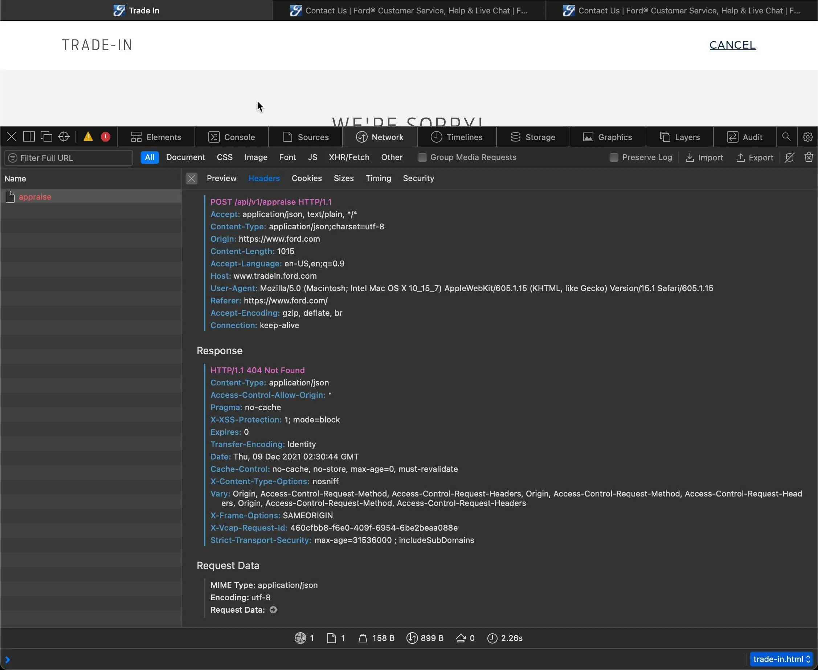
Task: Detach inspector into separate window
Action: pyautogui.click(x=46, y=137)
